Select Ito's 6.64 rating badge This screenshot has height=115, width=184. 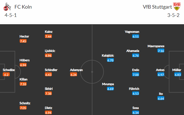[x=161, y=98]
